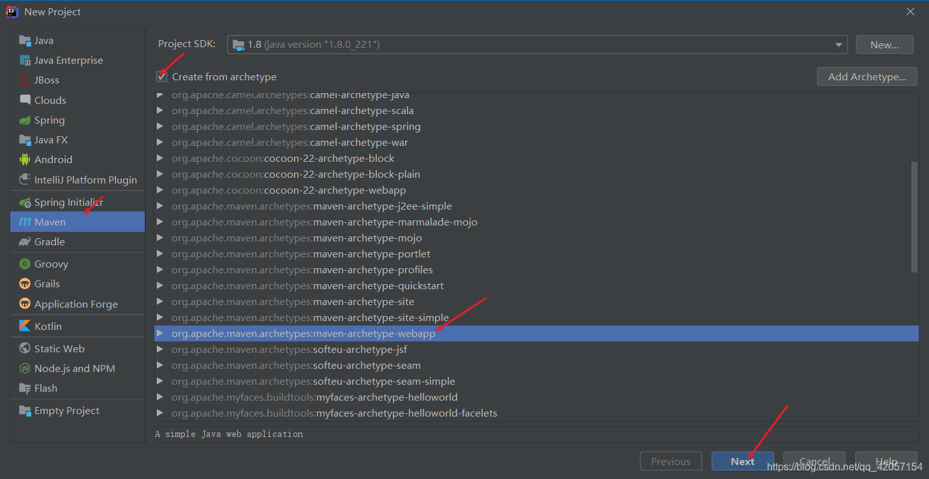Select softeu-archetype-seam-simple row
The width and height of the screenshot is (929, 479).
(x=536, y=382)
